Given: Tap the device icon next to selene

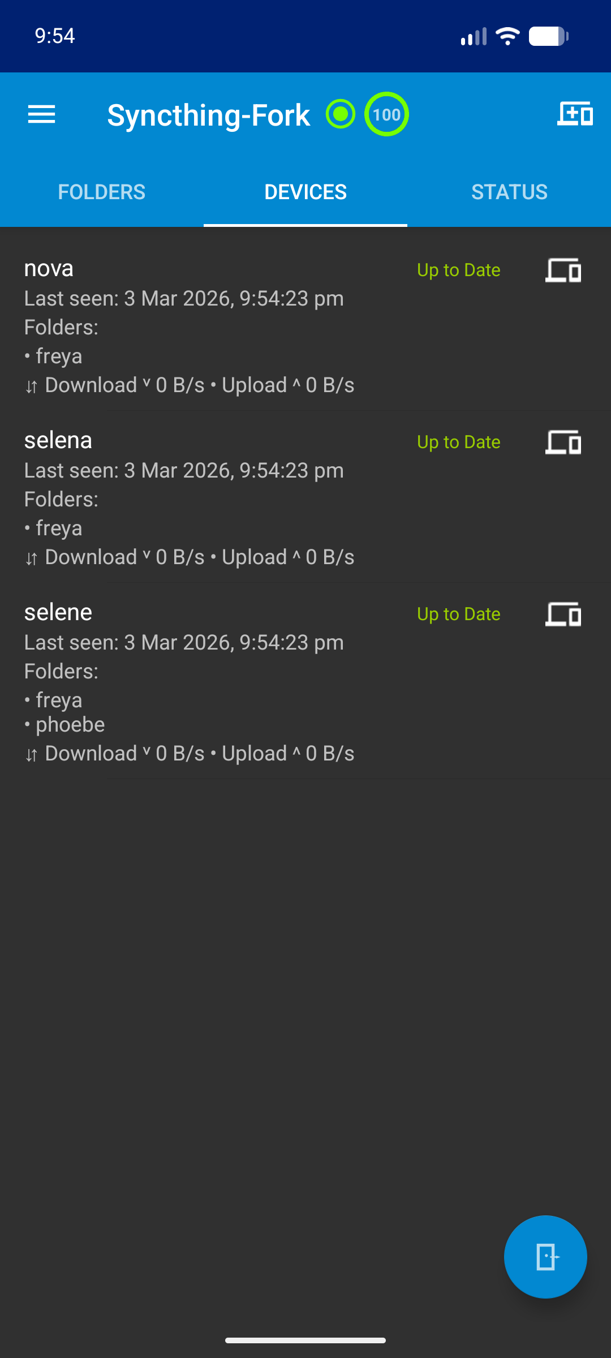Looking at the screenshot, I should point(563,614).
